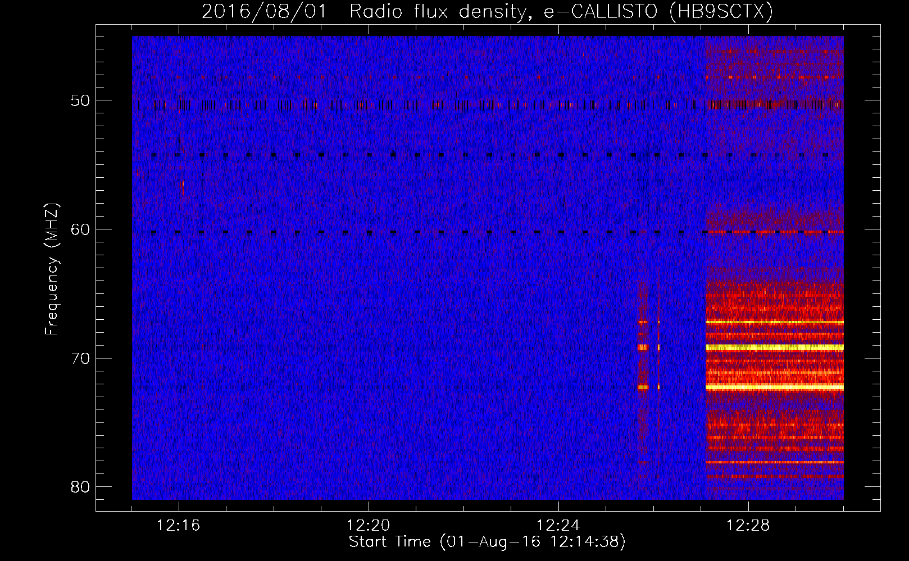Click the plot title 'Radio flux density, e-CALLISTO (HB9SCTX)'
The image size is (909, 561).
pos(561,11)
